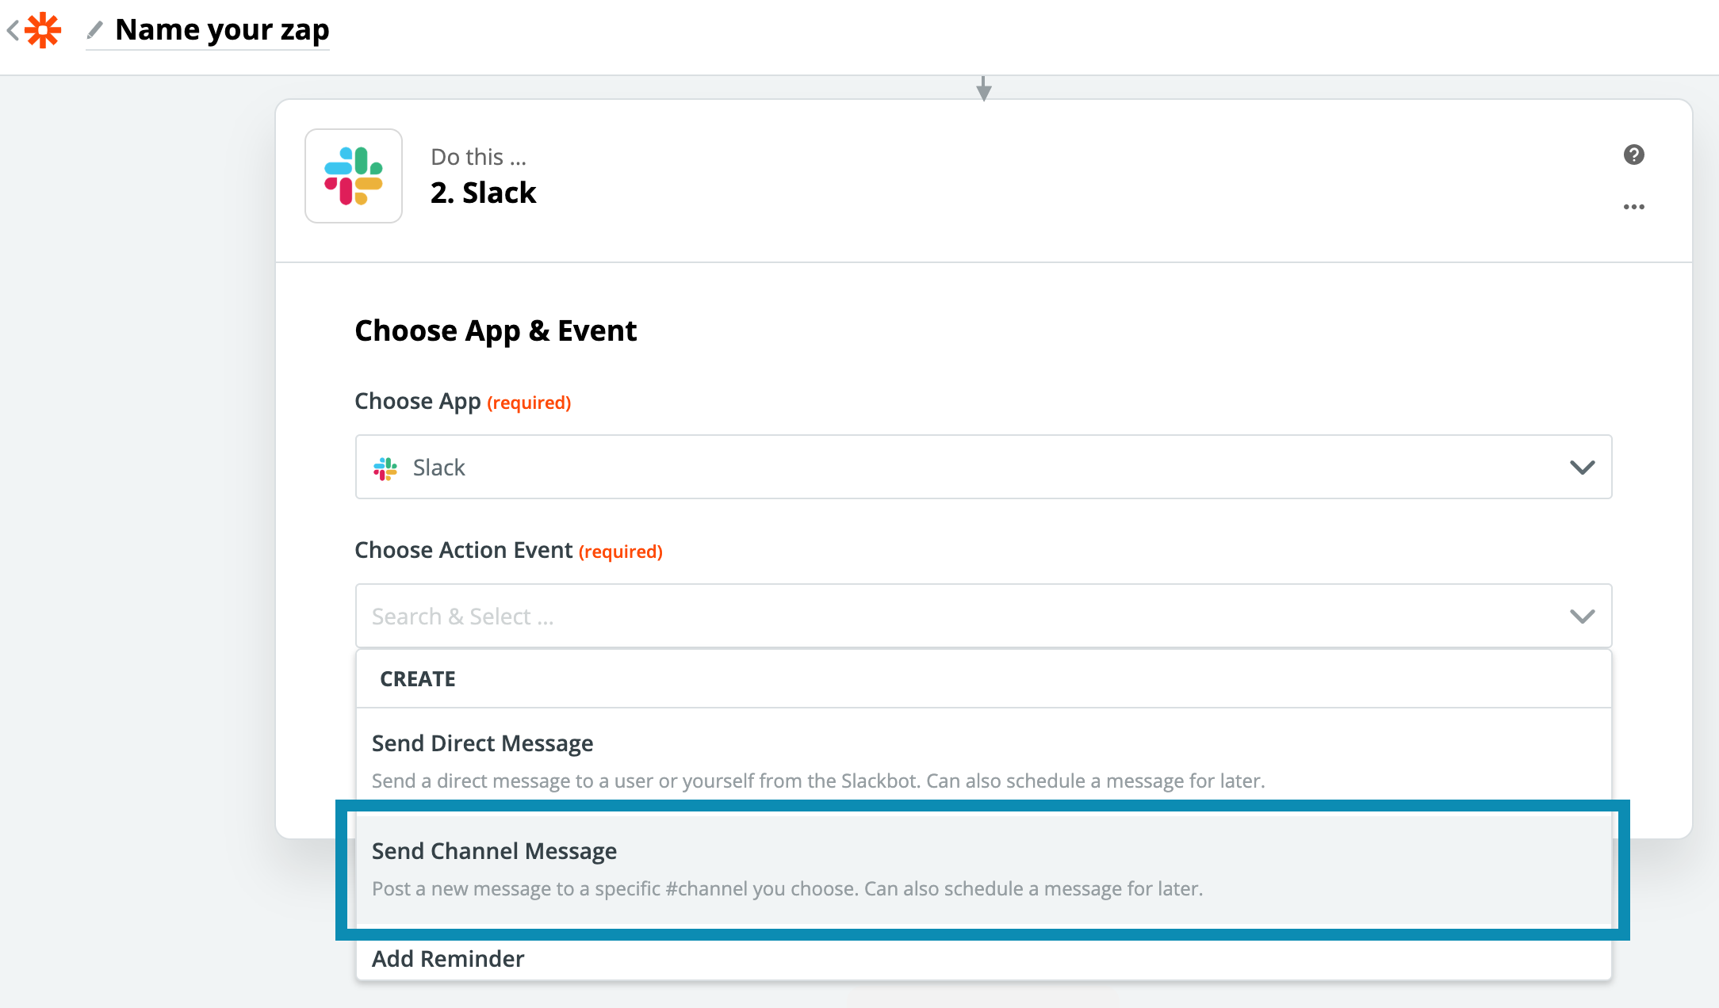
Task: Click the pencil edit icon by zap name
Action: [95, 31]
